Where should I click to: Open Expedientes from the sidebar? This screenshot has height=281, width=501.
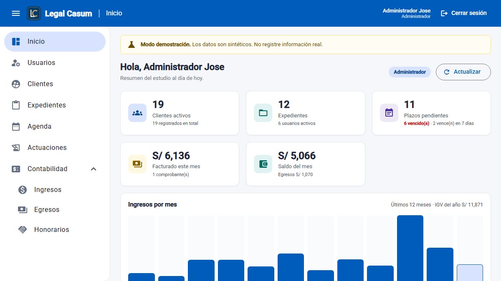55,105
